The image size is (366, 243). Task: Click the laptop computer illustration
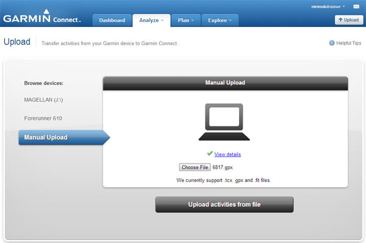click(224, 122)
